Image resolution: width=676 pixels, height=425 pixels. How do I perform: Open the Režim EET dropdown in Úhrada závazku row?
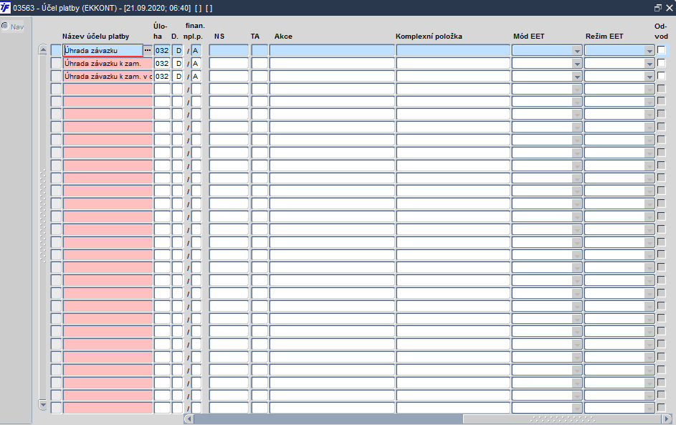pos(649,51)
